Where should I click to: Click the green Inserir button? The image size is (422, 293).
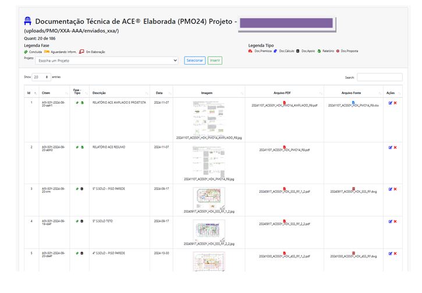click(215, 61)
